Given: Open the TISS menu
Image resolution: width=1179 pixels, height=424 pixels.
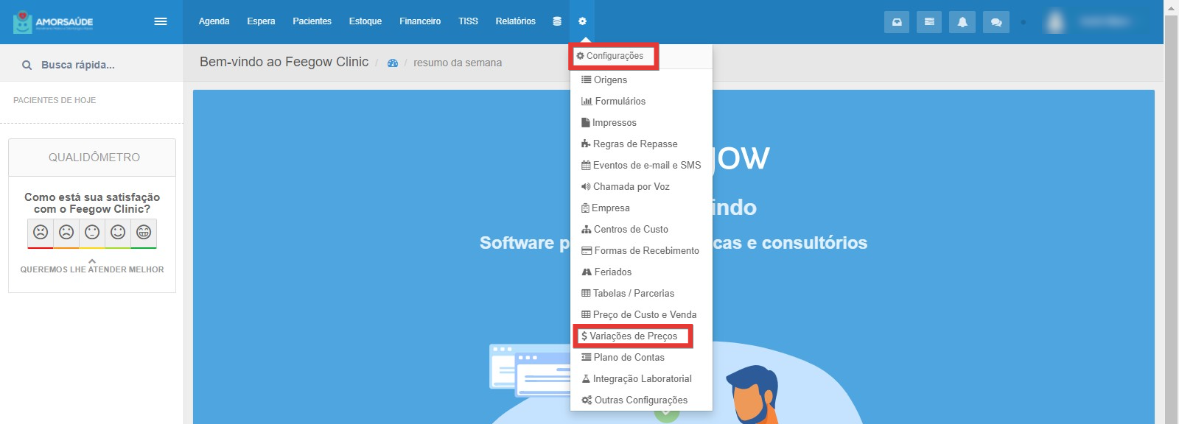Looking at the screenshot, I should (x=468, y=21).
